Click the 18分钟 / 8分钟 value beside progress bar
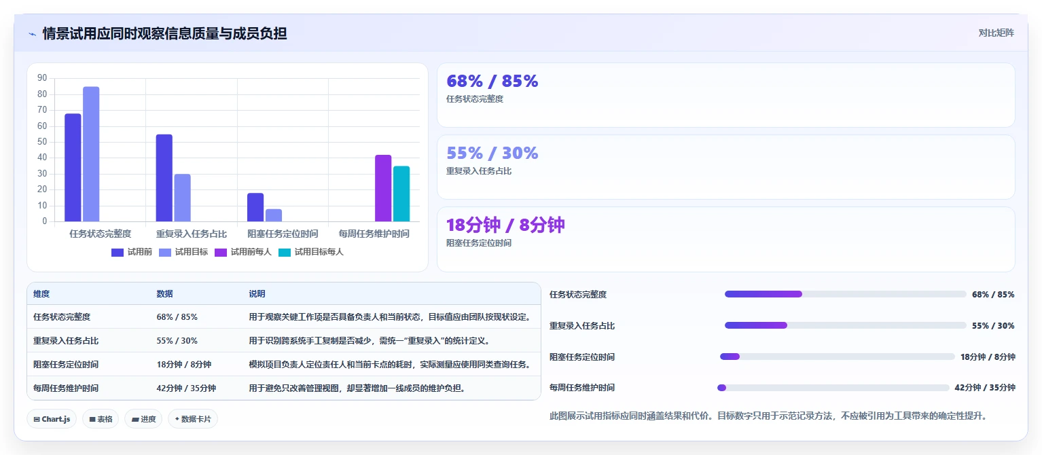This screenshot has width=1042, height=455. pyautogui.click(x=988, y=357)
